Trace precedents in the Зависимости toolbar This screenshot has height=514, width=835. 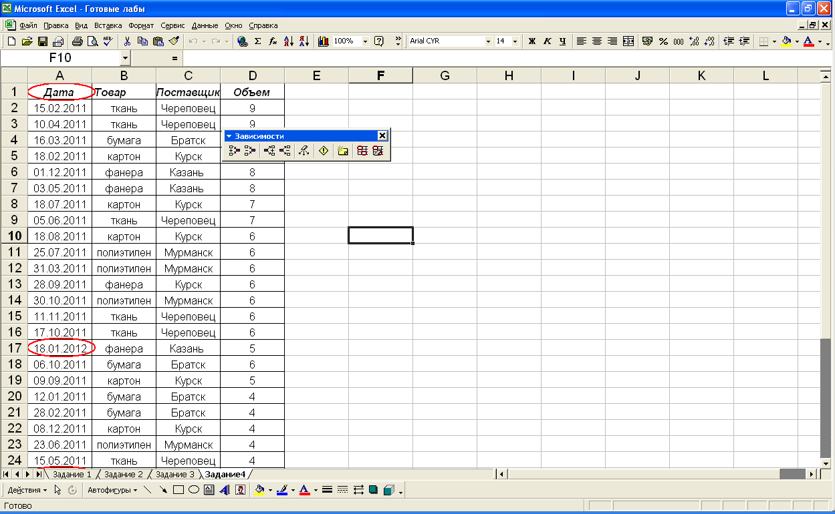coord(234,151)
